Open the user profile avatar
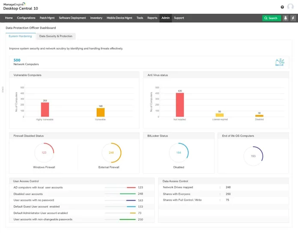Image resolution: width=298 pixels, height=233 pixels. [290, 7]
